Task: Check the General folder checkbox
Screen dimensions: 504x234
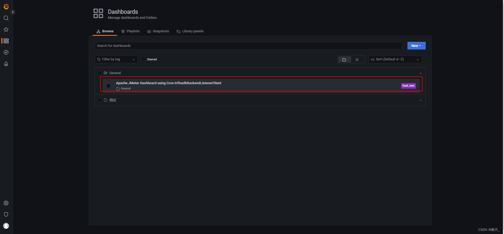Action: [100, 73]
